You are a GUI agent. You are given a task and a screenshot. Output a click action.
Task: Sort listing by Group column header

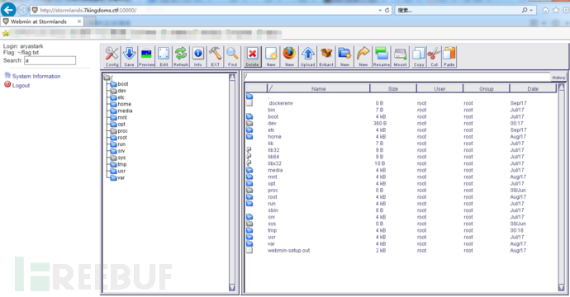[x=486, y=88]
